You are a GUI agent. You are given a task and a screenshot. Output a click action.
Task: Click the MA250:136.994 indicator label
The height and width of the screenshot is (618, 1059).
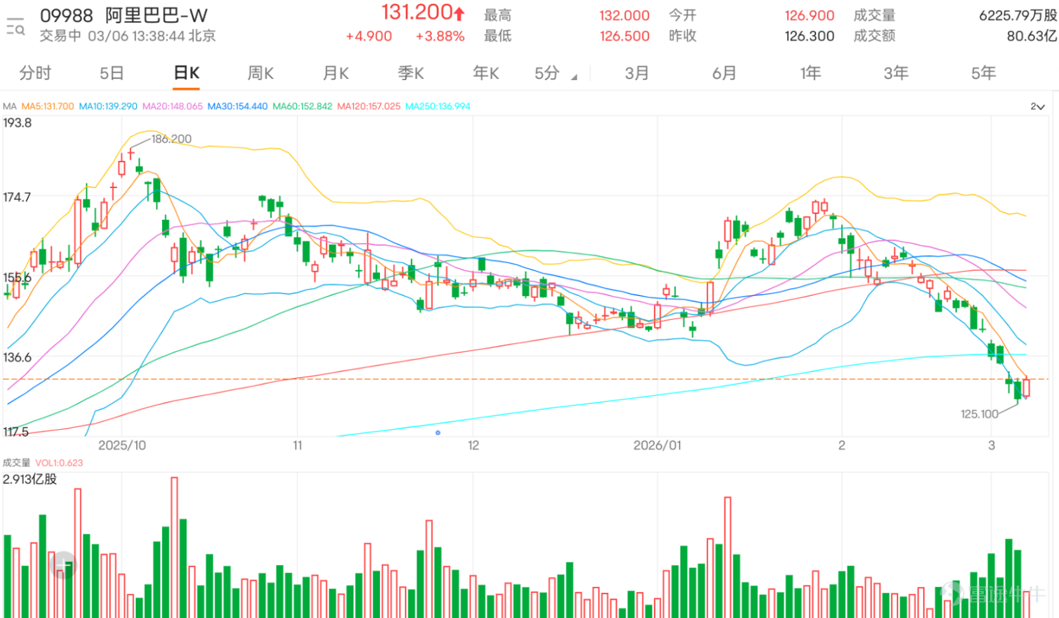click(x=437, y=106)
